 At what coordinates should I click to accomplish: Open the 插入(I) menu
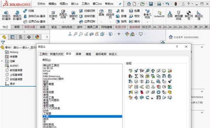[75, 4]
